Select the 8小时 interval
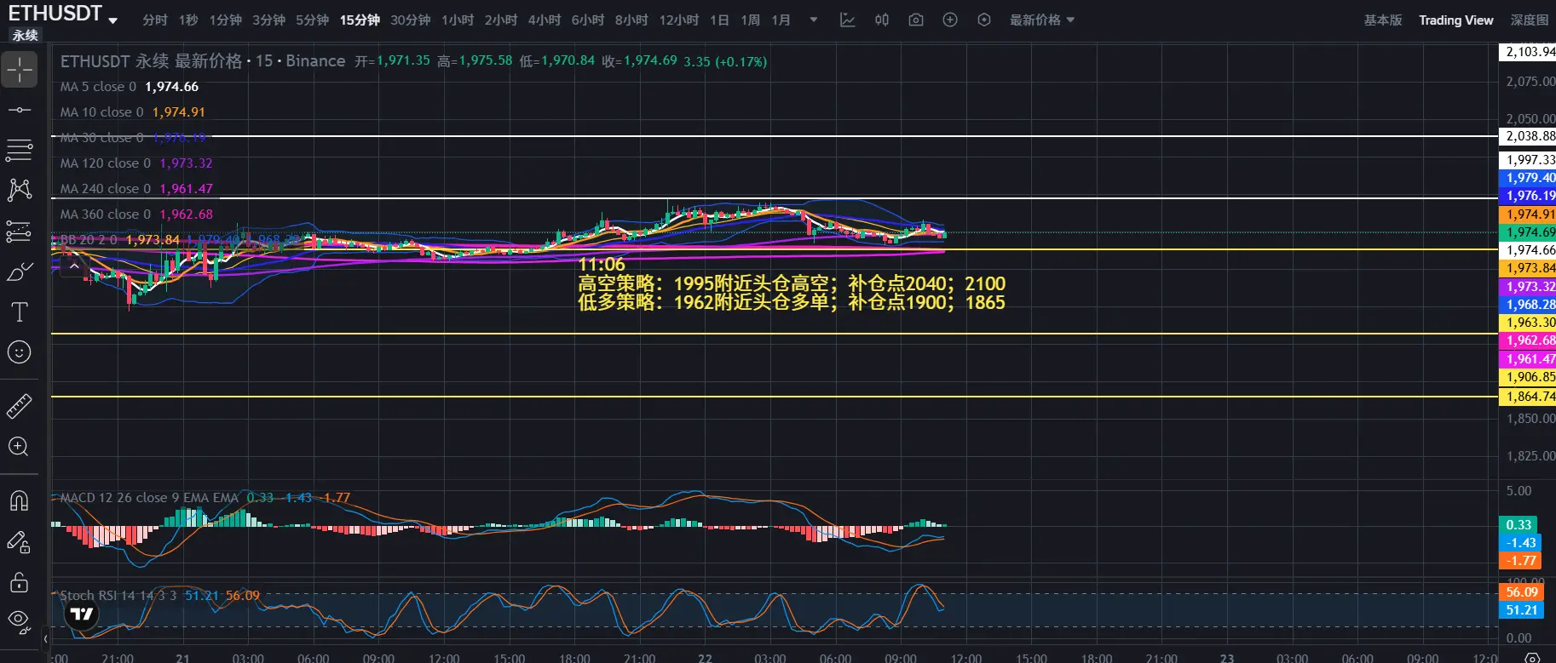 [631, 20]
